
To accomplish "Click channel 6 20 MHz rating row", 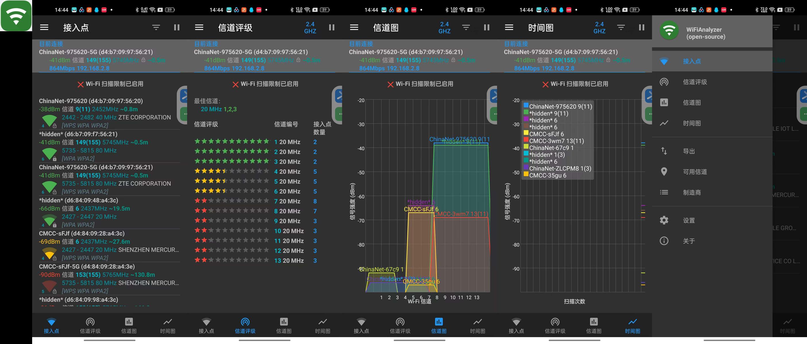I will (256, 191).
